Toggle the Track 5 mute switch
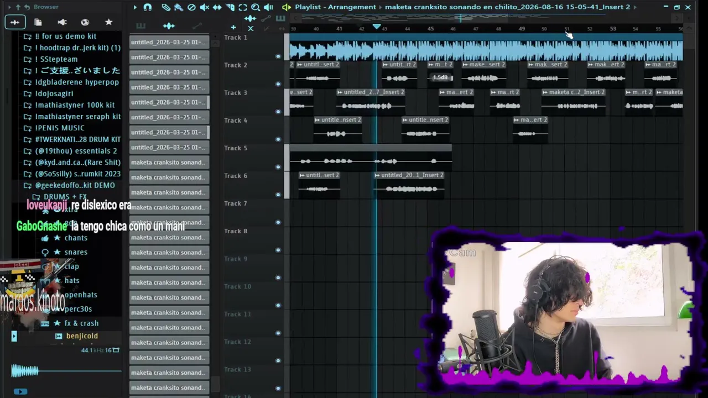708x398 pixels. point(278,166)
